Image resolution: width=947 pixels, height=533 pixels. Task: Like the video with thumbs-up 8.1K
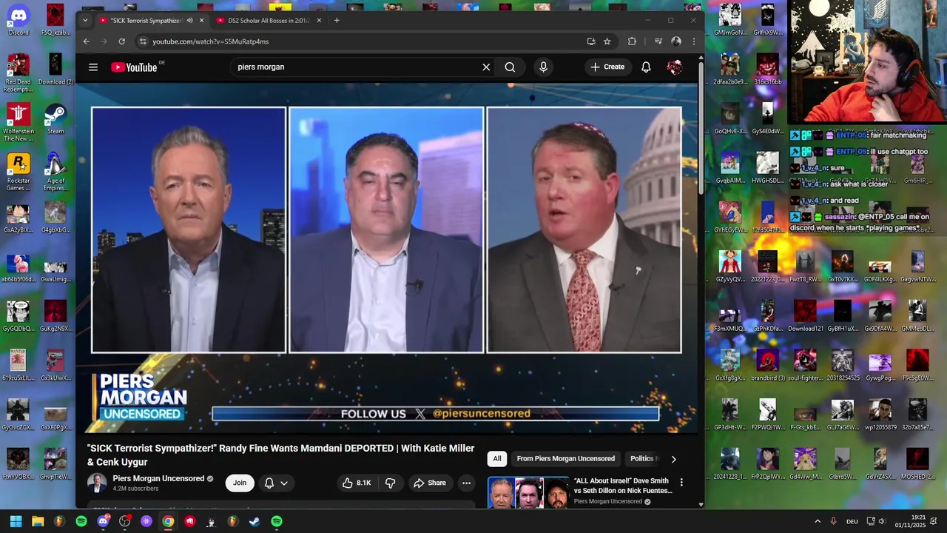point(357,483)
